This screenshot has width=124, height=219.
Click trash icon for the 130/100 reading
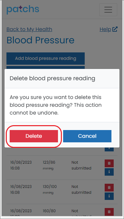(109, 188)
